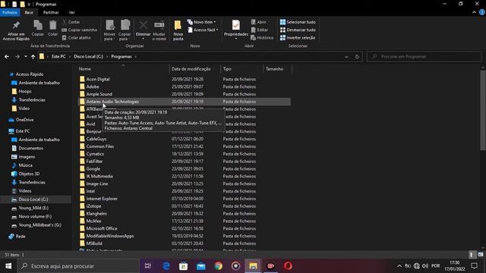Click Editar in the ribbon
Screen dimensions: 486x273
260,30
